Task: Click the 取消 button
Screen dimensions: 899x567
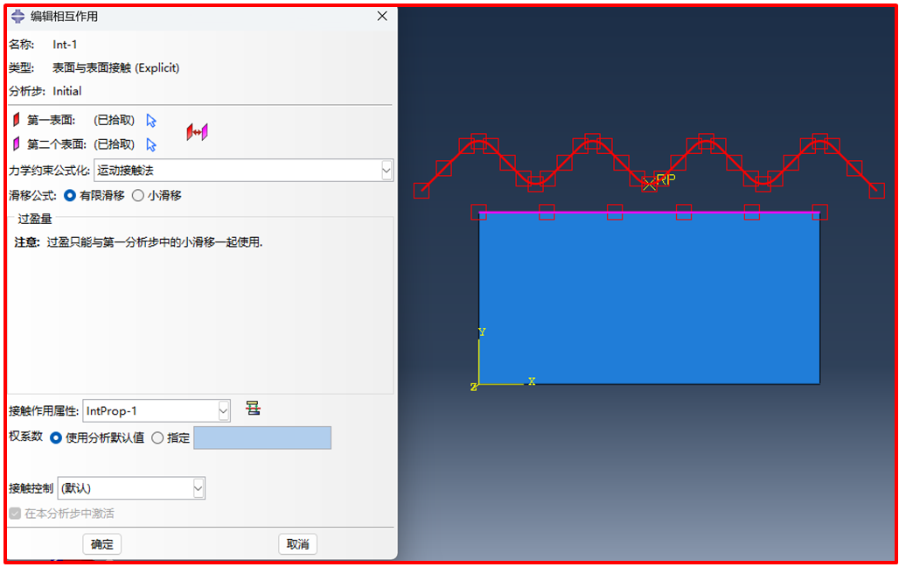Action: click(297, 544)
